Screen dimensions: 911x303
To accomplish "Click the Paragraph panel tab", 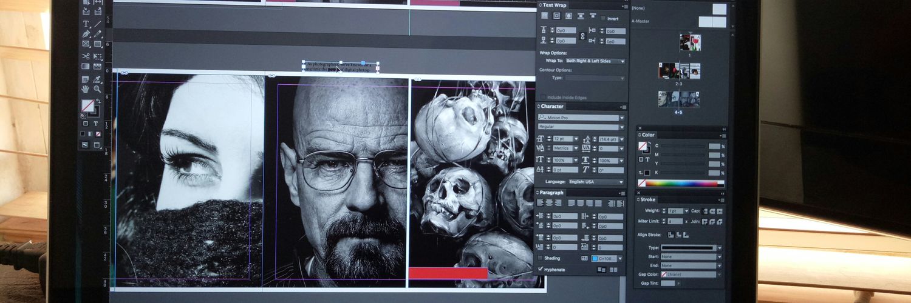I will click(551, 193).
